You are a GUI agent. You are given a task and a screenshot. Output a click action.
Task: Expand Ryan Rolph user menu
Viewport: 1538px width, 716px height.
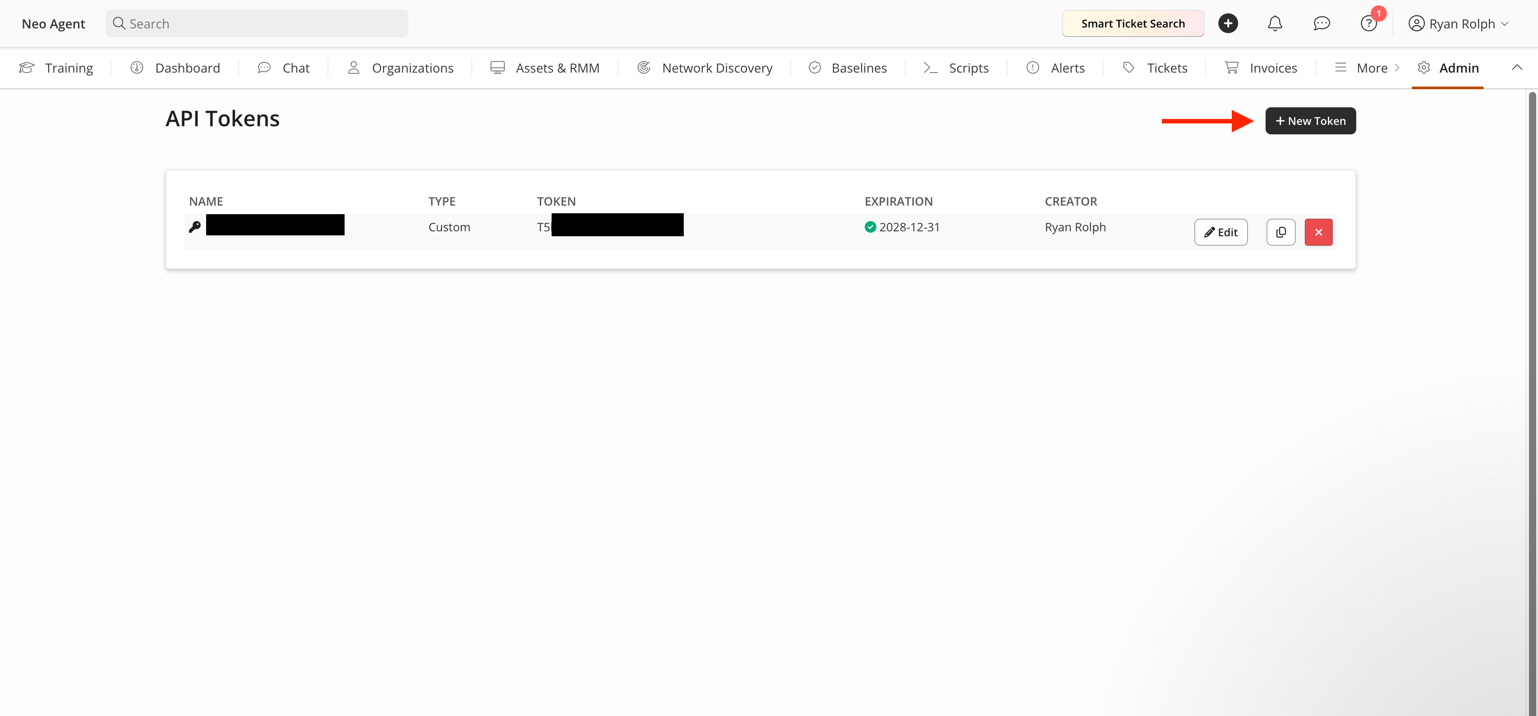point(1458,23)
